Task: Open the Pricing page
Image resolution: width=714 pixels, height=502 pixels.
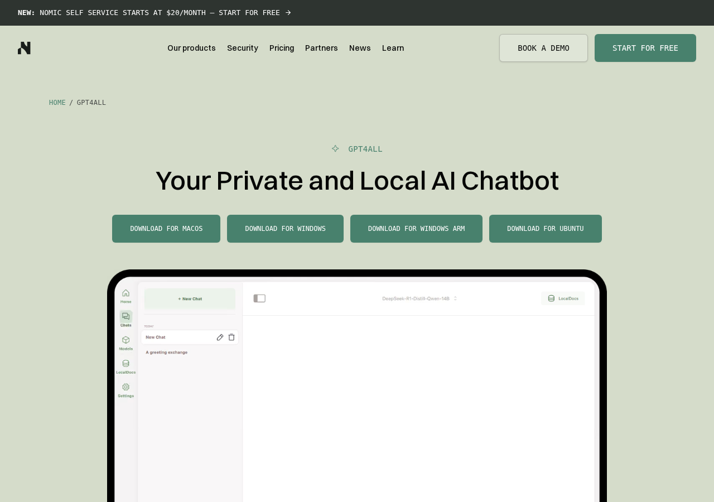Action: tap(282, 48)
